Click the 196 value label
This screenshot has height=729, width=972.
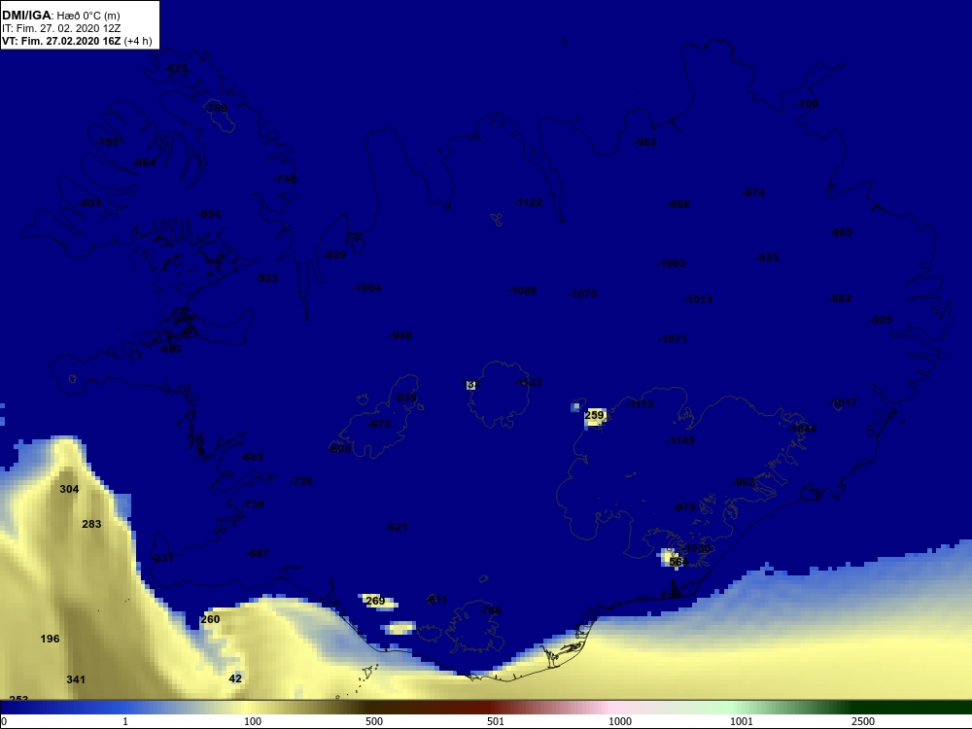click(51, 639)
